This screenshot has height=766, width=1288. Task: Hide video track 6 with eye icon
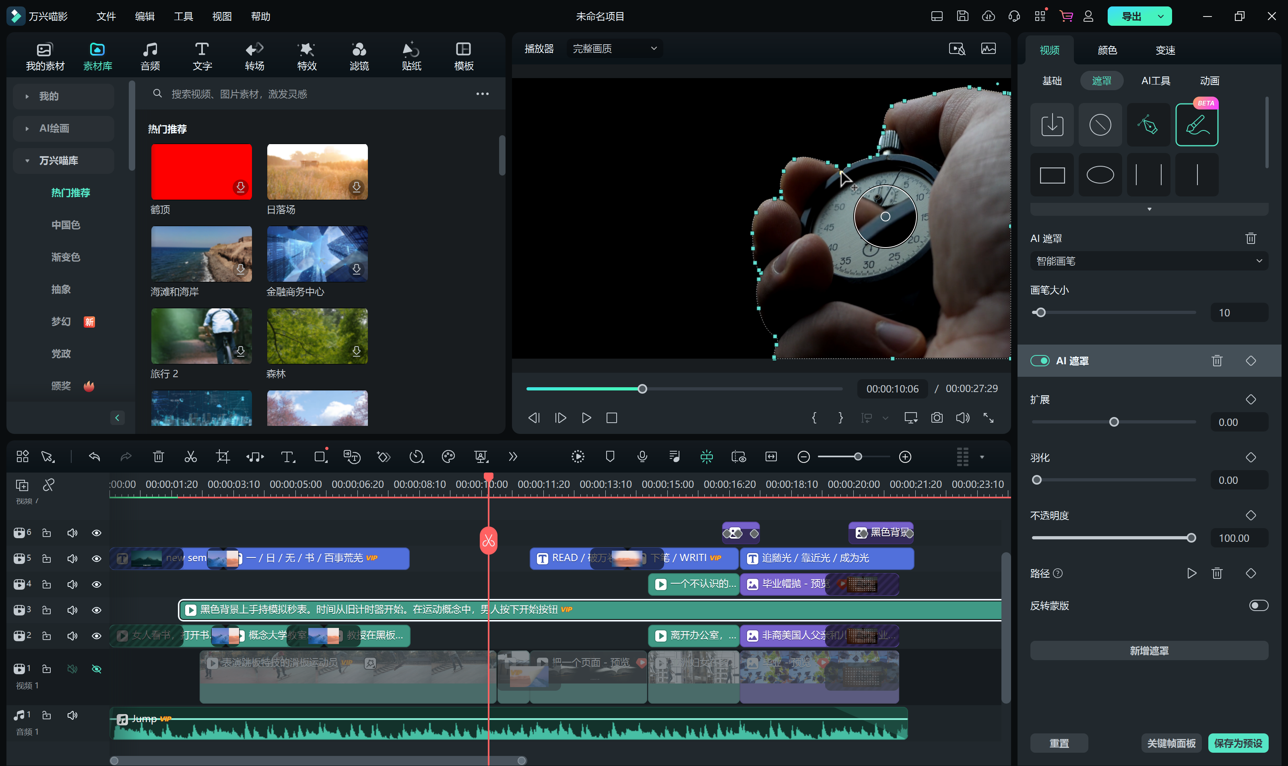96,533
